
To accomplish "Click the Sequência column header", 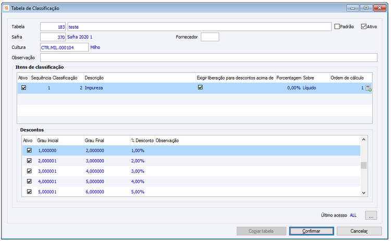I will click(41, 78).
